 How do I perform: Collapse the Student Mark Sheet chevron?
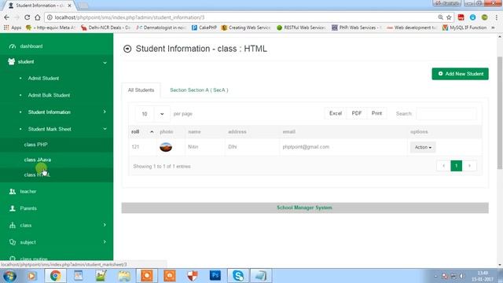(105, 129)
